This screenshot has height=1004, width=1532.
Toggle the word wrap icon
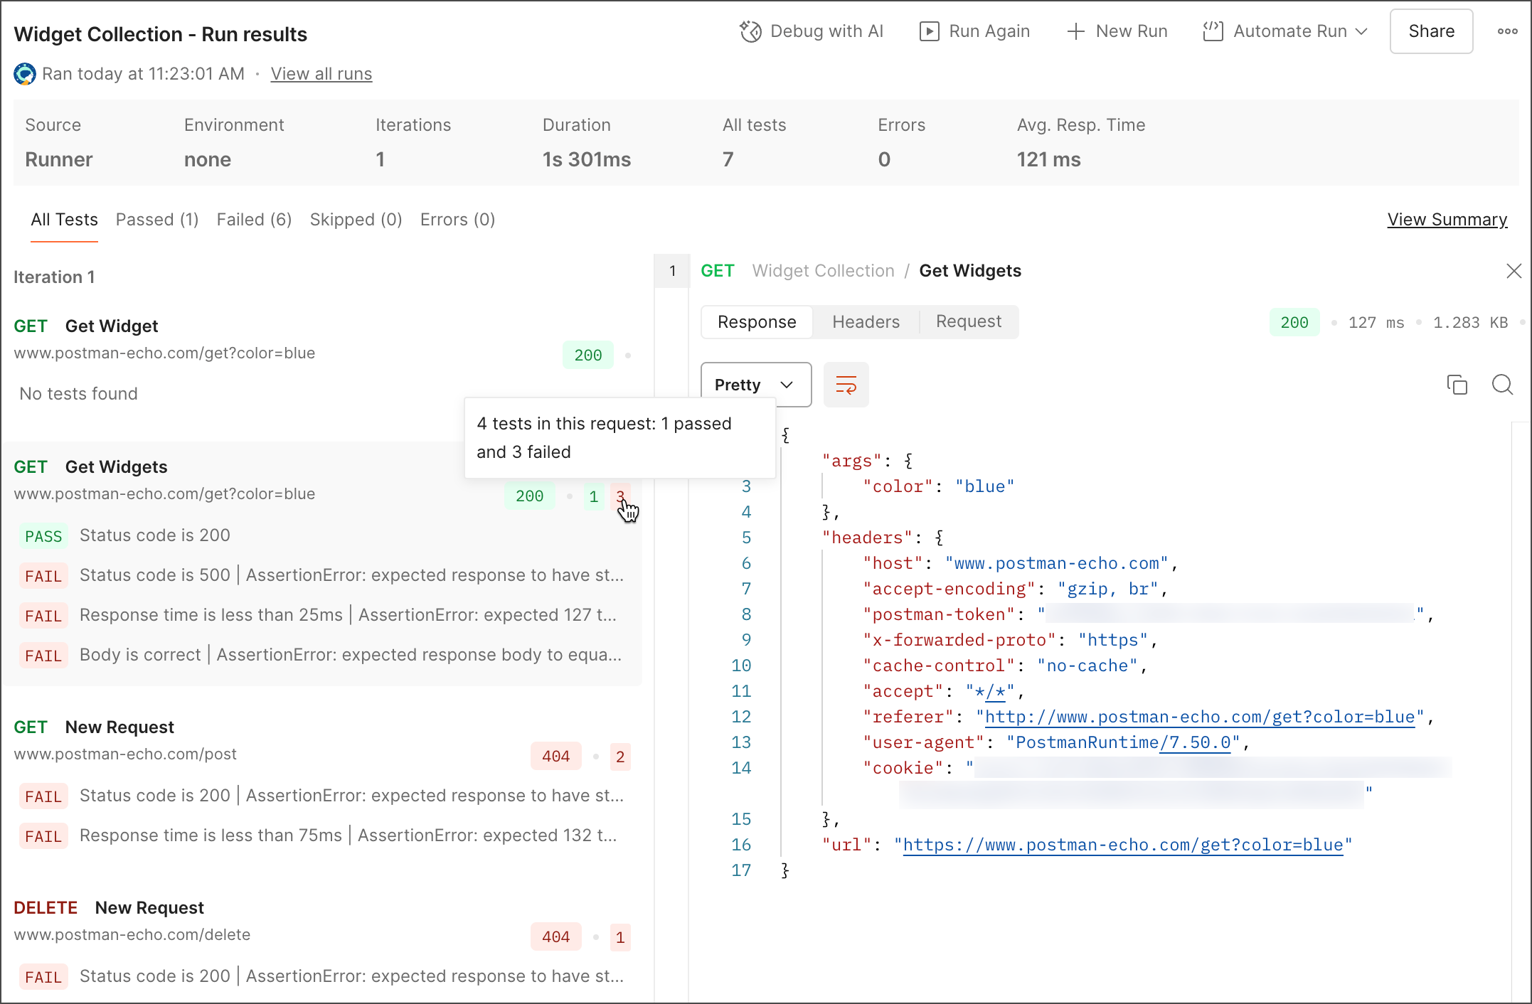click(x=846, y=385)
